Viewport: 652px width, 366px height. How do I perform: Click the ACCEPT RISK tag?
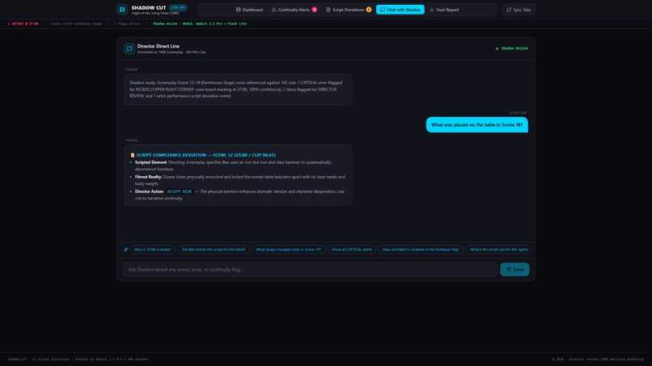tap(180, 191)
